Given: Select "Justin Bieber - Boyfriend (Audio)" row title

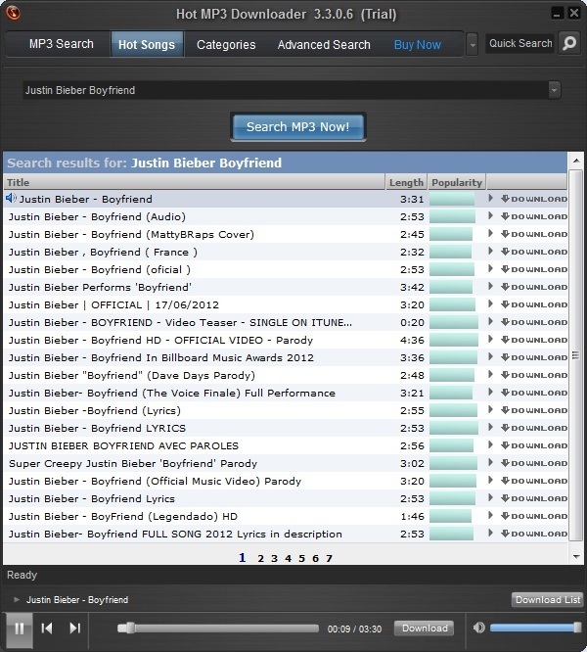Looking at the screenshot, I should pos(97,216).
